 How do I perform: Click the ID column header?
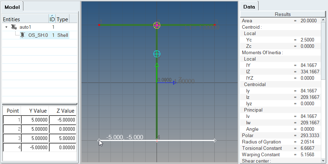(52, 19)
